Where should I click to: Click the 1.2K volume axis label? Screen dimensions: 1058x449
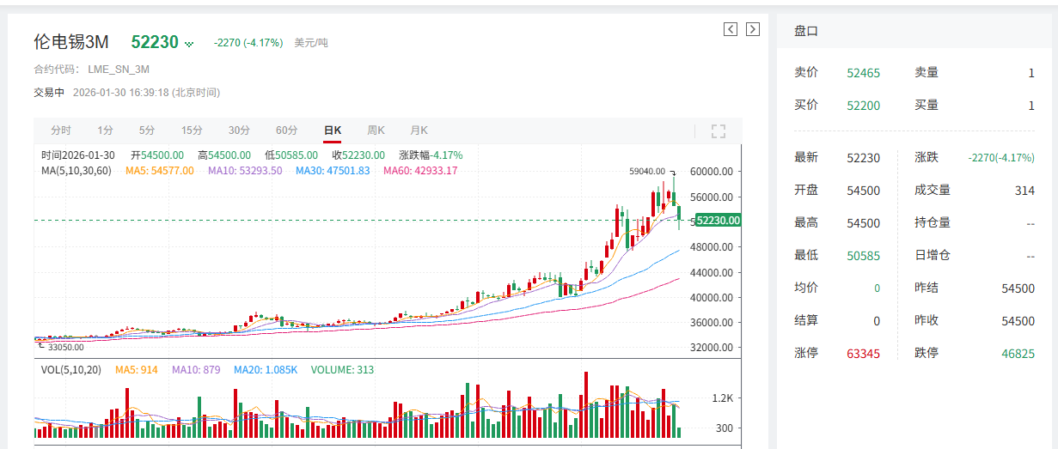tap(724, 398)
